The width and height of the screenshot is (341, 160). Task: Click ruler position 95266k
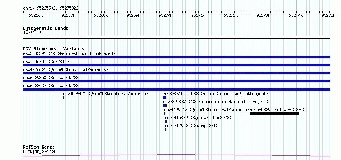click(x=36, y=15)
